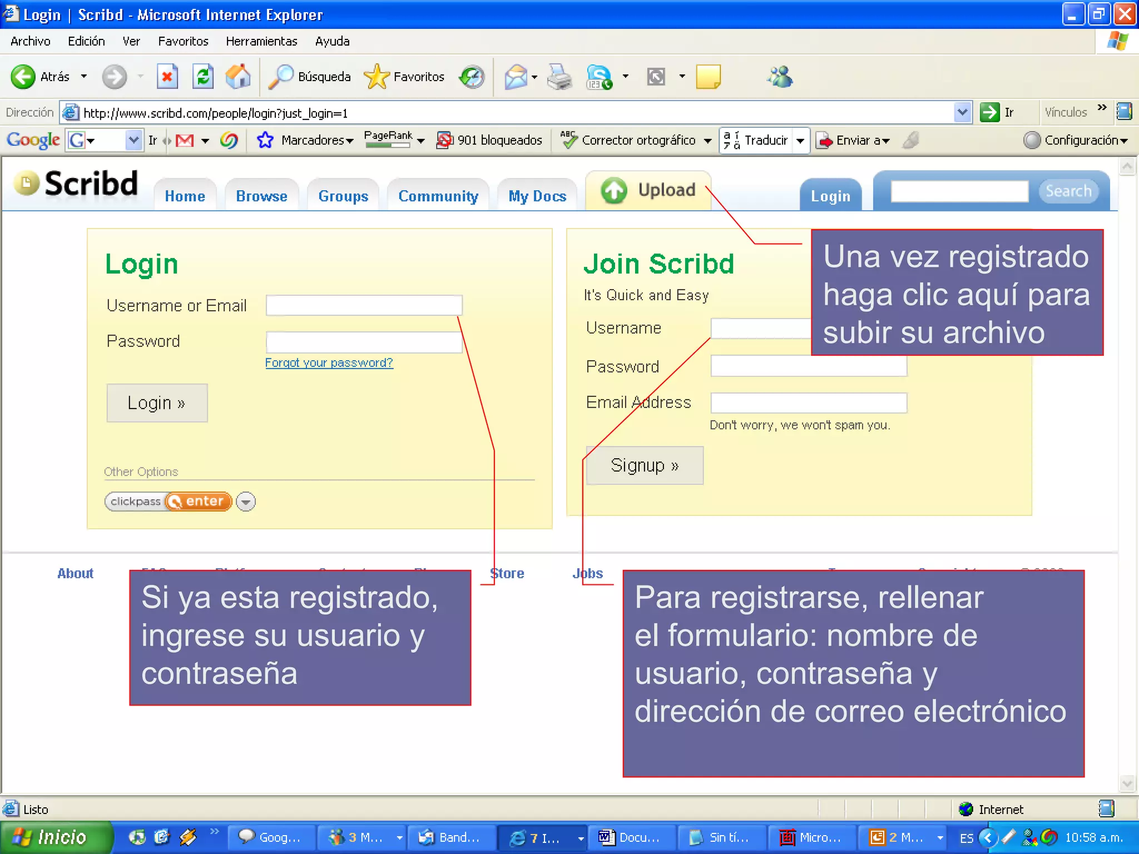This screenshot has width=1139, height=854.
Task: Click the ES language indicator
Action: click(967, 838)
